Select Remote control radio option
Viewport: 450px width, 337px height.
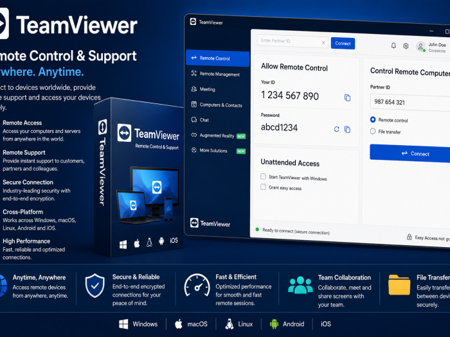click(x=373, y=119)
